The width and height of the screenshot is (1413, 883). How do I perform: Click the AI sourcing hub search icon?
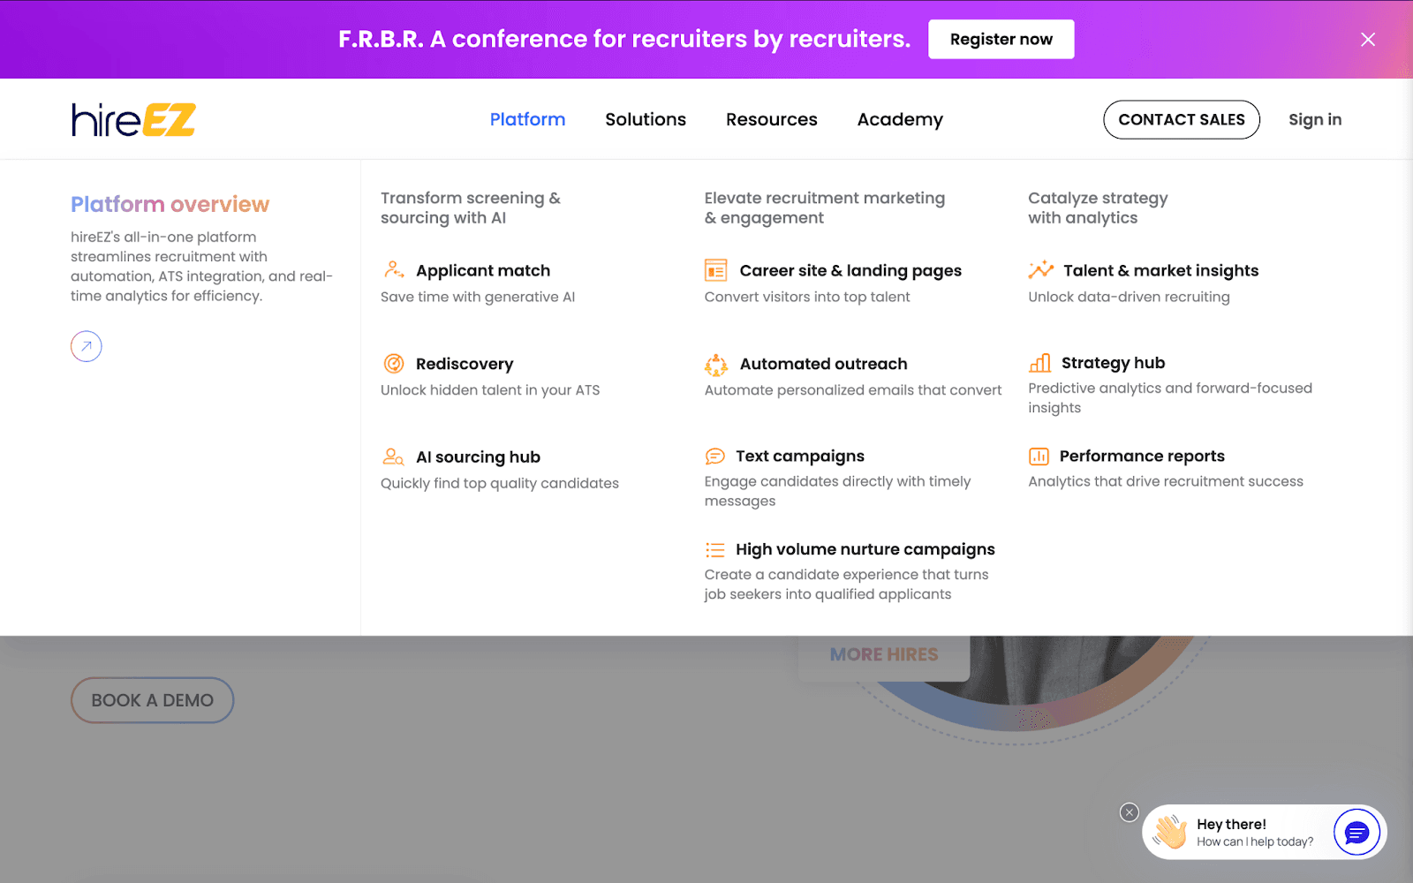(x=393, y=457)
